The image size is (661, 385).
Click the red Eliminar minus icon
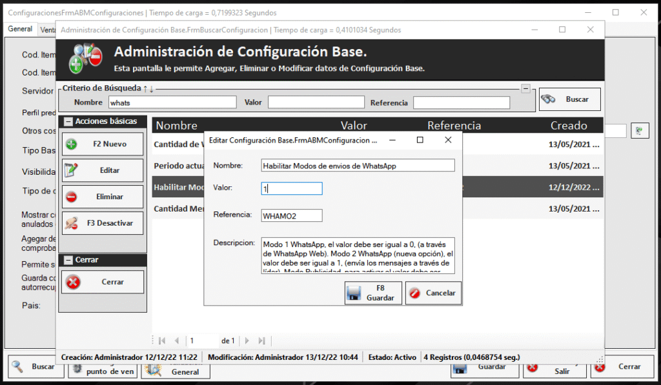(72, 197)
